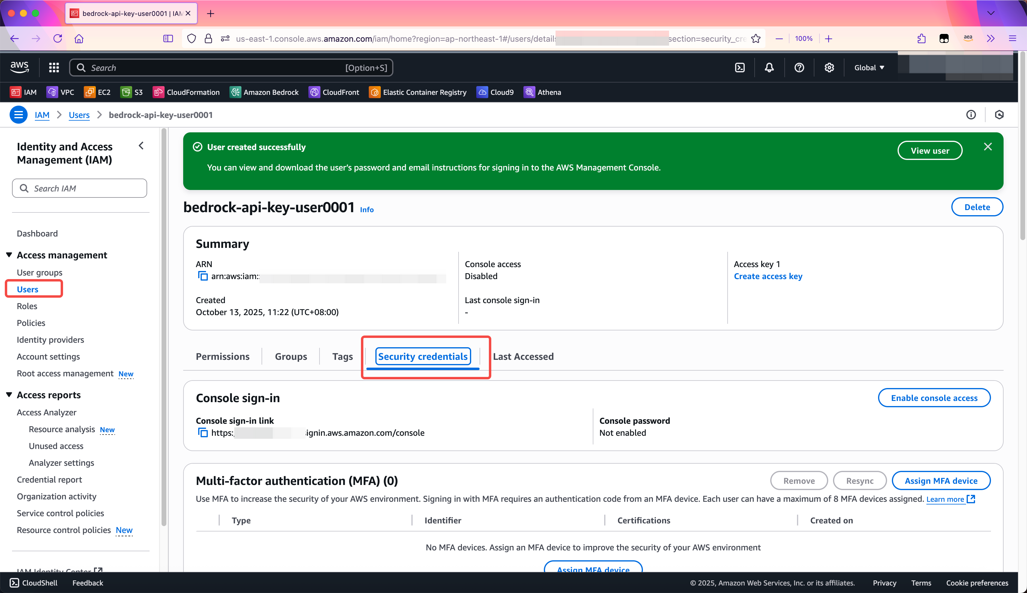Open the AWS services grid menu icon
The width and height of the screenshot is (1027, 593).
click(54, 68)
